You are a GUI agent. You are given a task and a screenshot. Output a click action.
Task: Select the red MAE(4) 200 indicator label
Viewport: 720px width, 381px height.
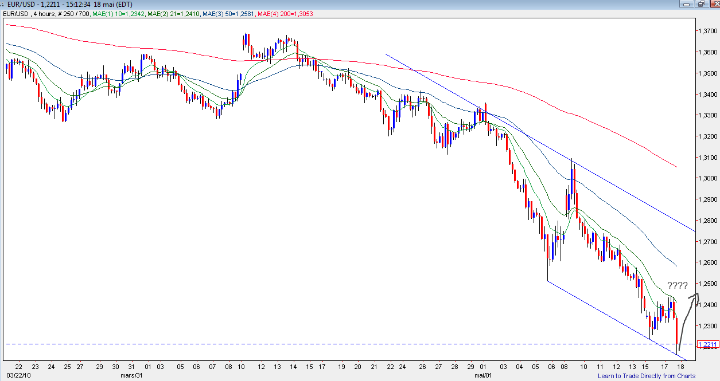click(270, 13)
